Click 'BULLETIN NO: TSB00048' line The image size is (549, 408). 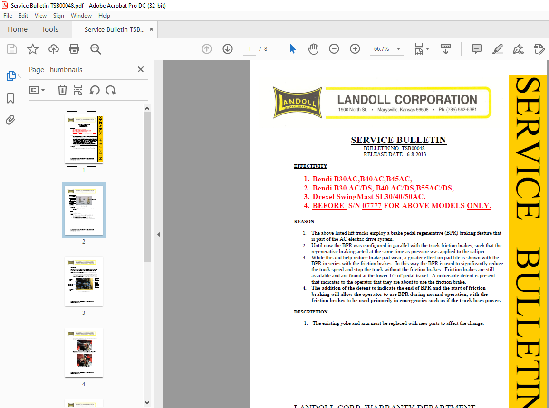(x=394, y=148)
